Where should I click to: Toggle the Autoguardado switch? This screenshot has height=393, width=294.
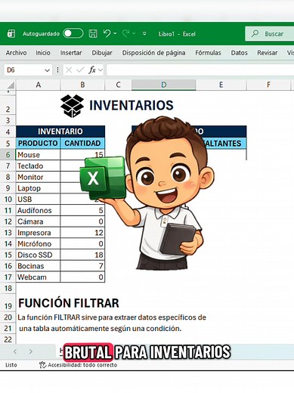[x=73, y=33]
